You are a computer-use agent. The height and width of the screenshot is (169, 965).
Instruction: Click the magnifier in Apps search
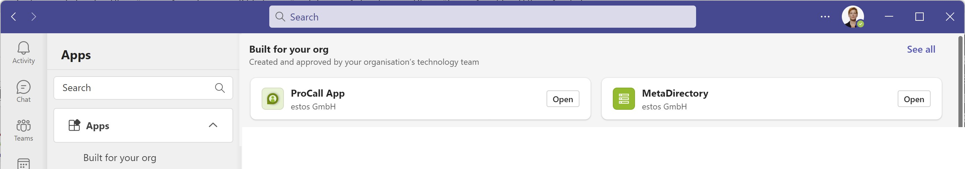click(x=220, y=88)
